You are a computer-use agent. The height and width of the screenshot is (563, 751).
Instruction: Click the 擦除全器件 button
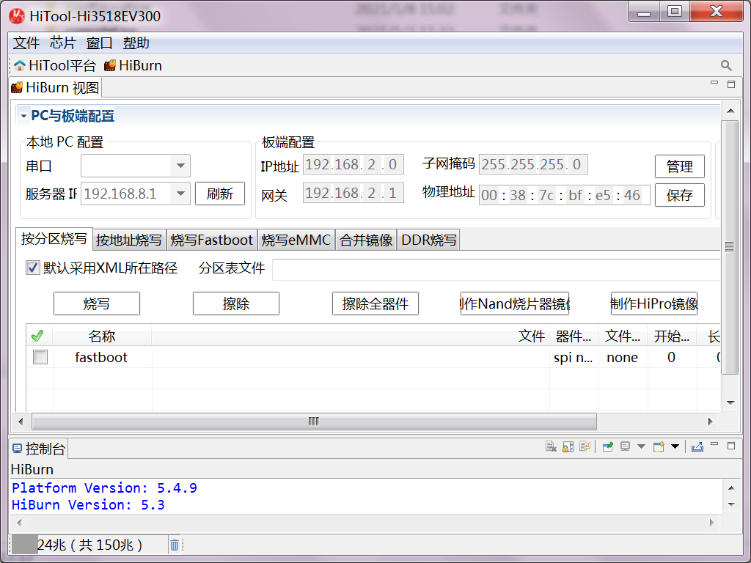point(375,303)
